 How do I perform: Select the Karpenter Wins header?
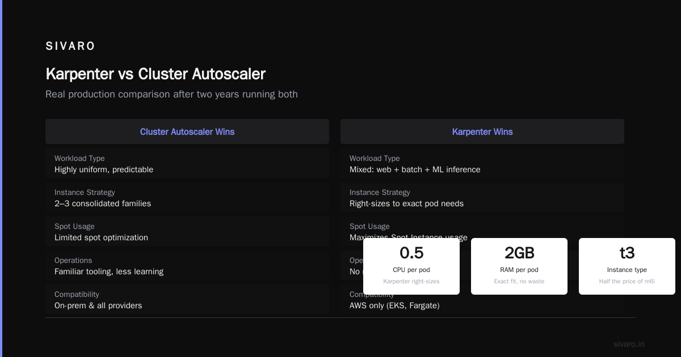pos(482,131)
